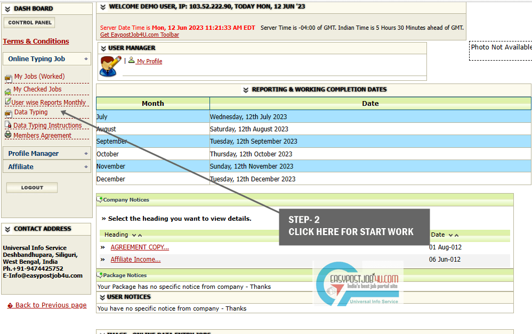The image size is (532, 334).
Task: Click the Photo Not Available placeholder
Action: pyautogui.click(x=501, y=51)
